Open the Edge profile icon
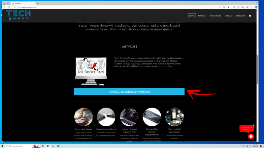The width and height of the screenshot is (264, 148). [4, 4]
